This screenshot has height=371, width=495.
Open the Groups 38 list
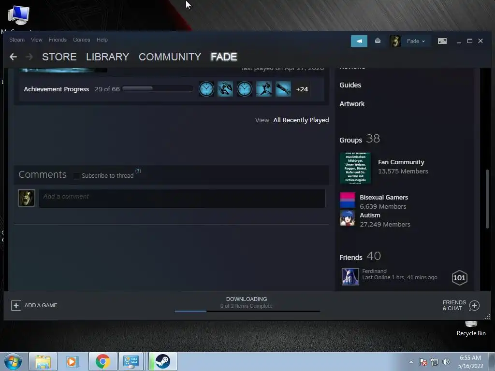coord(360,139)
